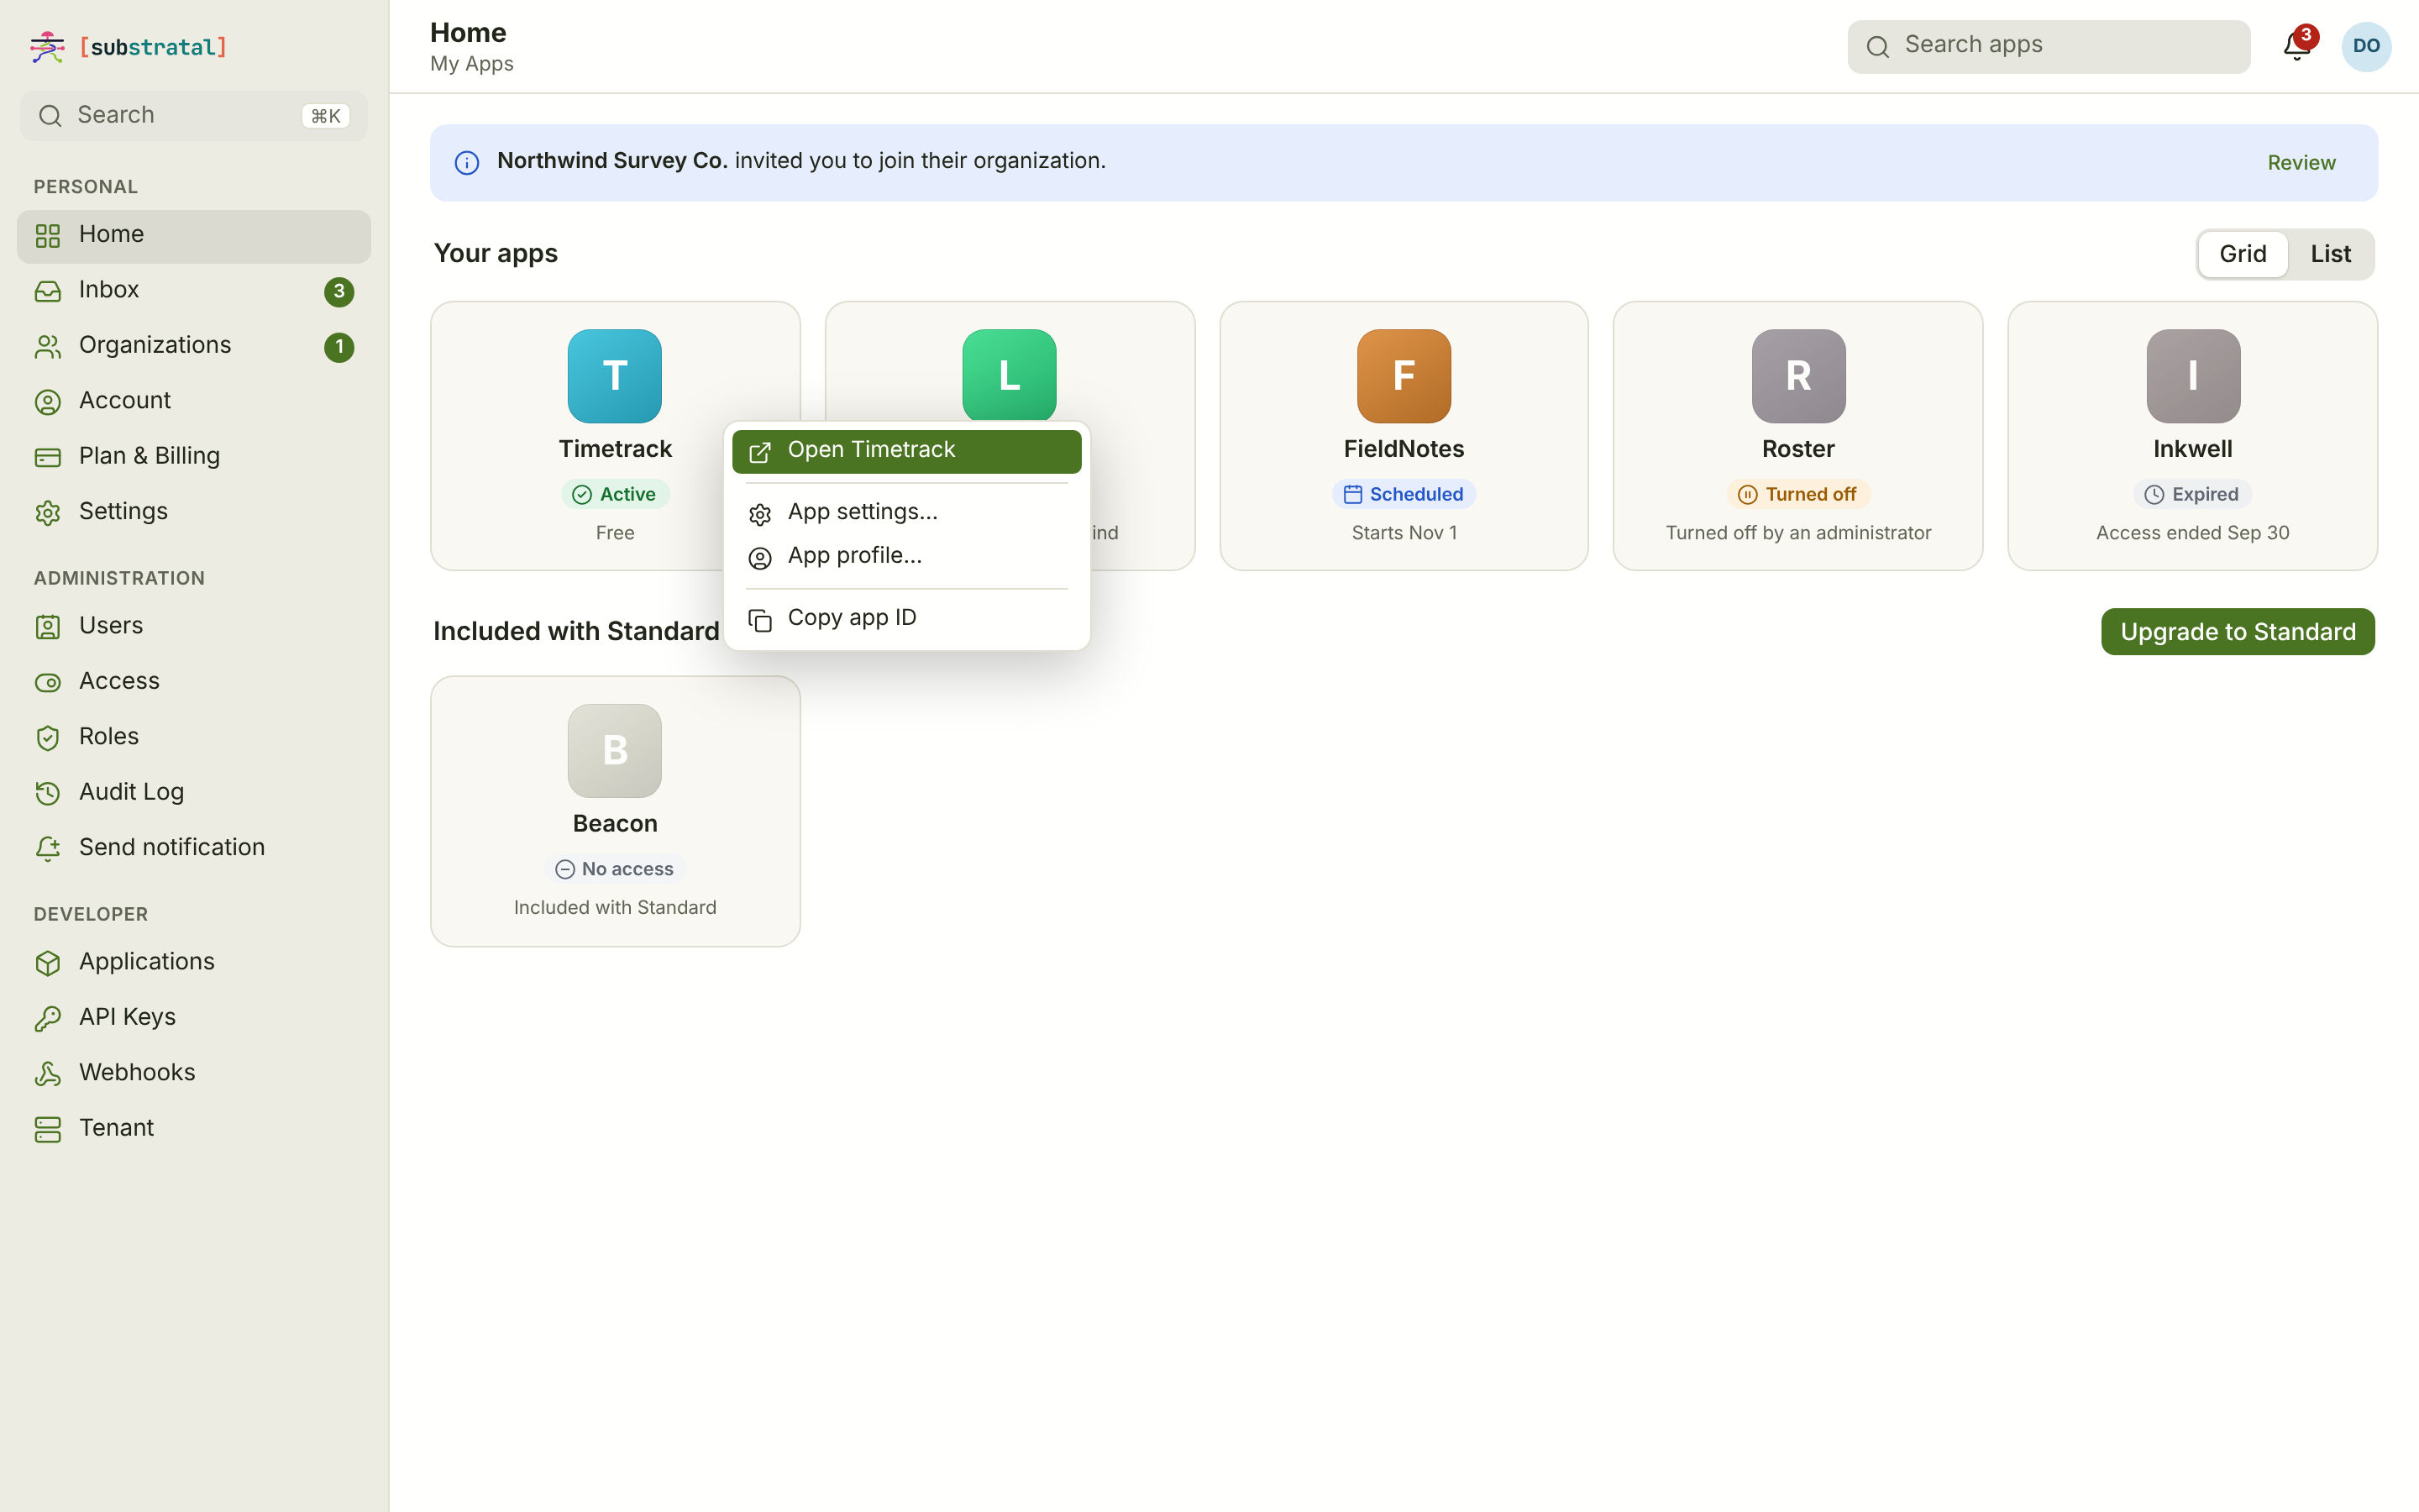
Task: Click the banner info icon
Action: click(x=467, y=163)
